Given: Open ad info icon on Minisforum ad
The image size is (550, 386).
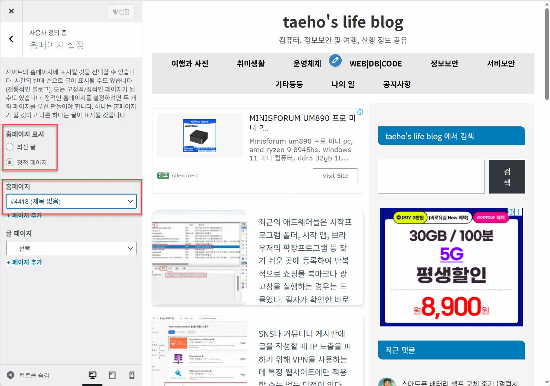Looking at the screenshot, I should coord(360,112).
